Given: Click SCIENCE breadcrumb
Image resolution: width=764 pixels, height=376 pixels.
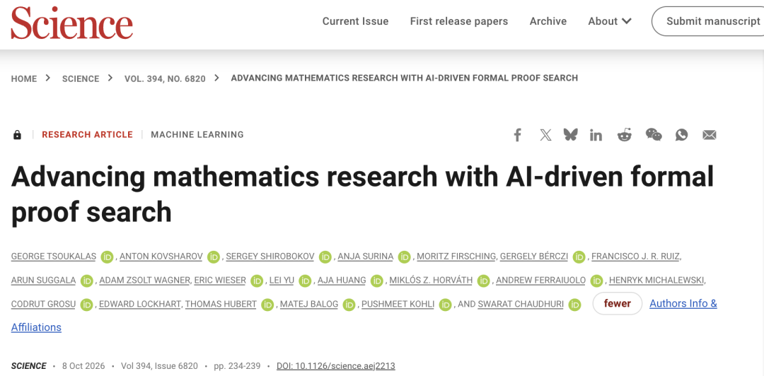Looking at the screenshot, I should (x=81, y=78).
